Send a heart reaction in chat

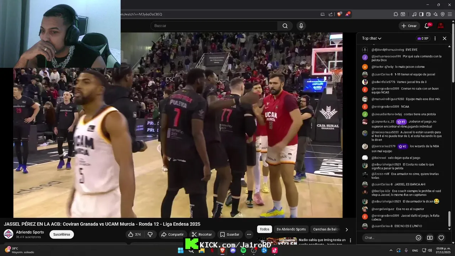[441, 238]
